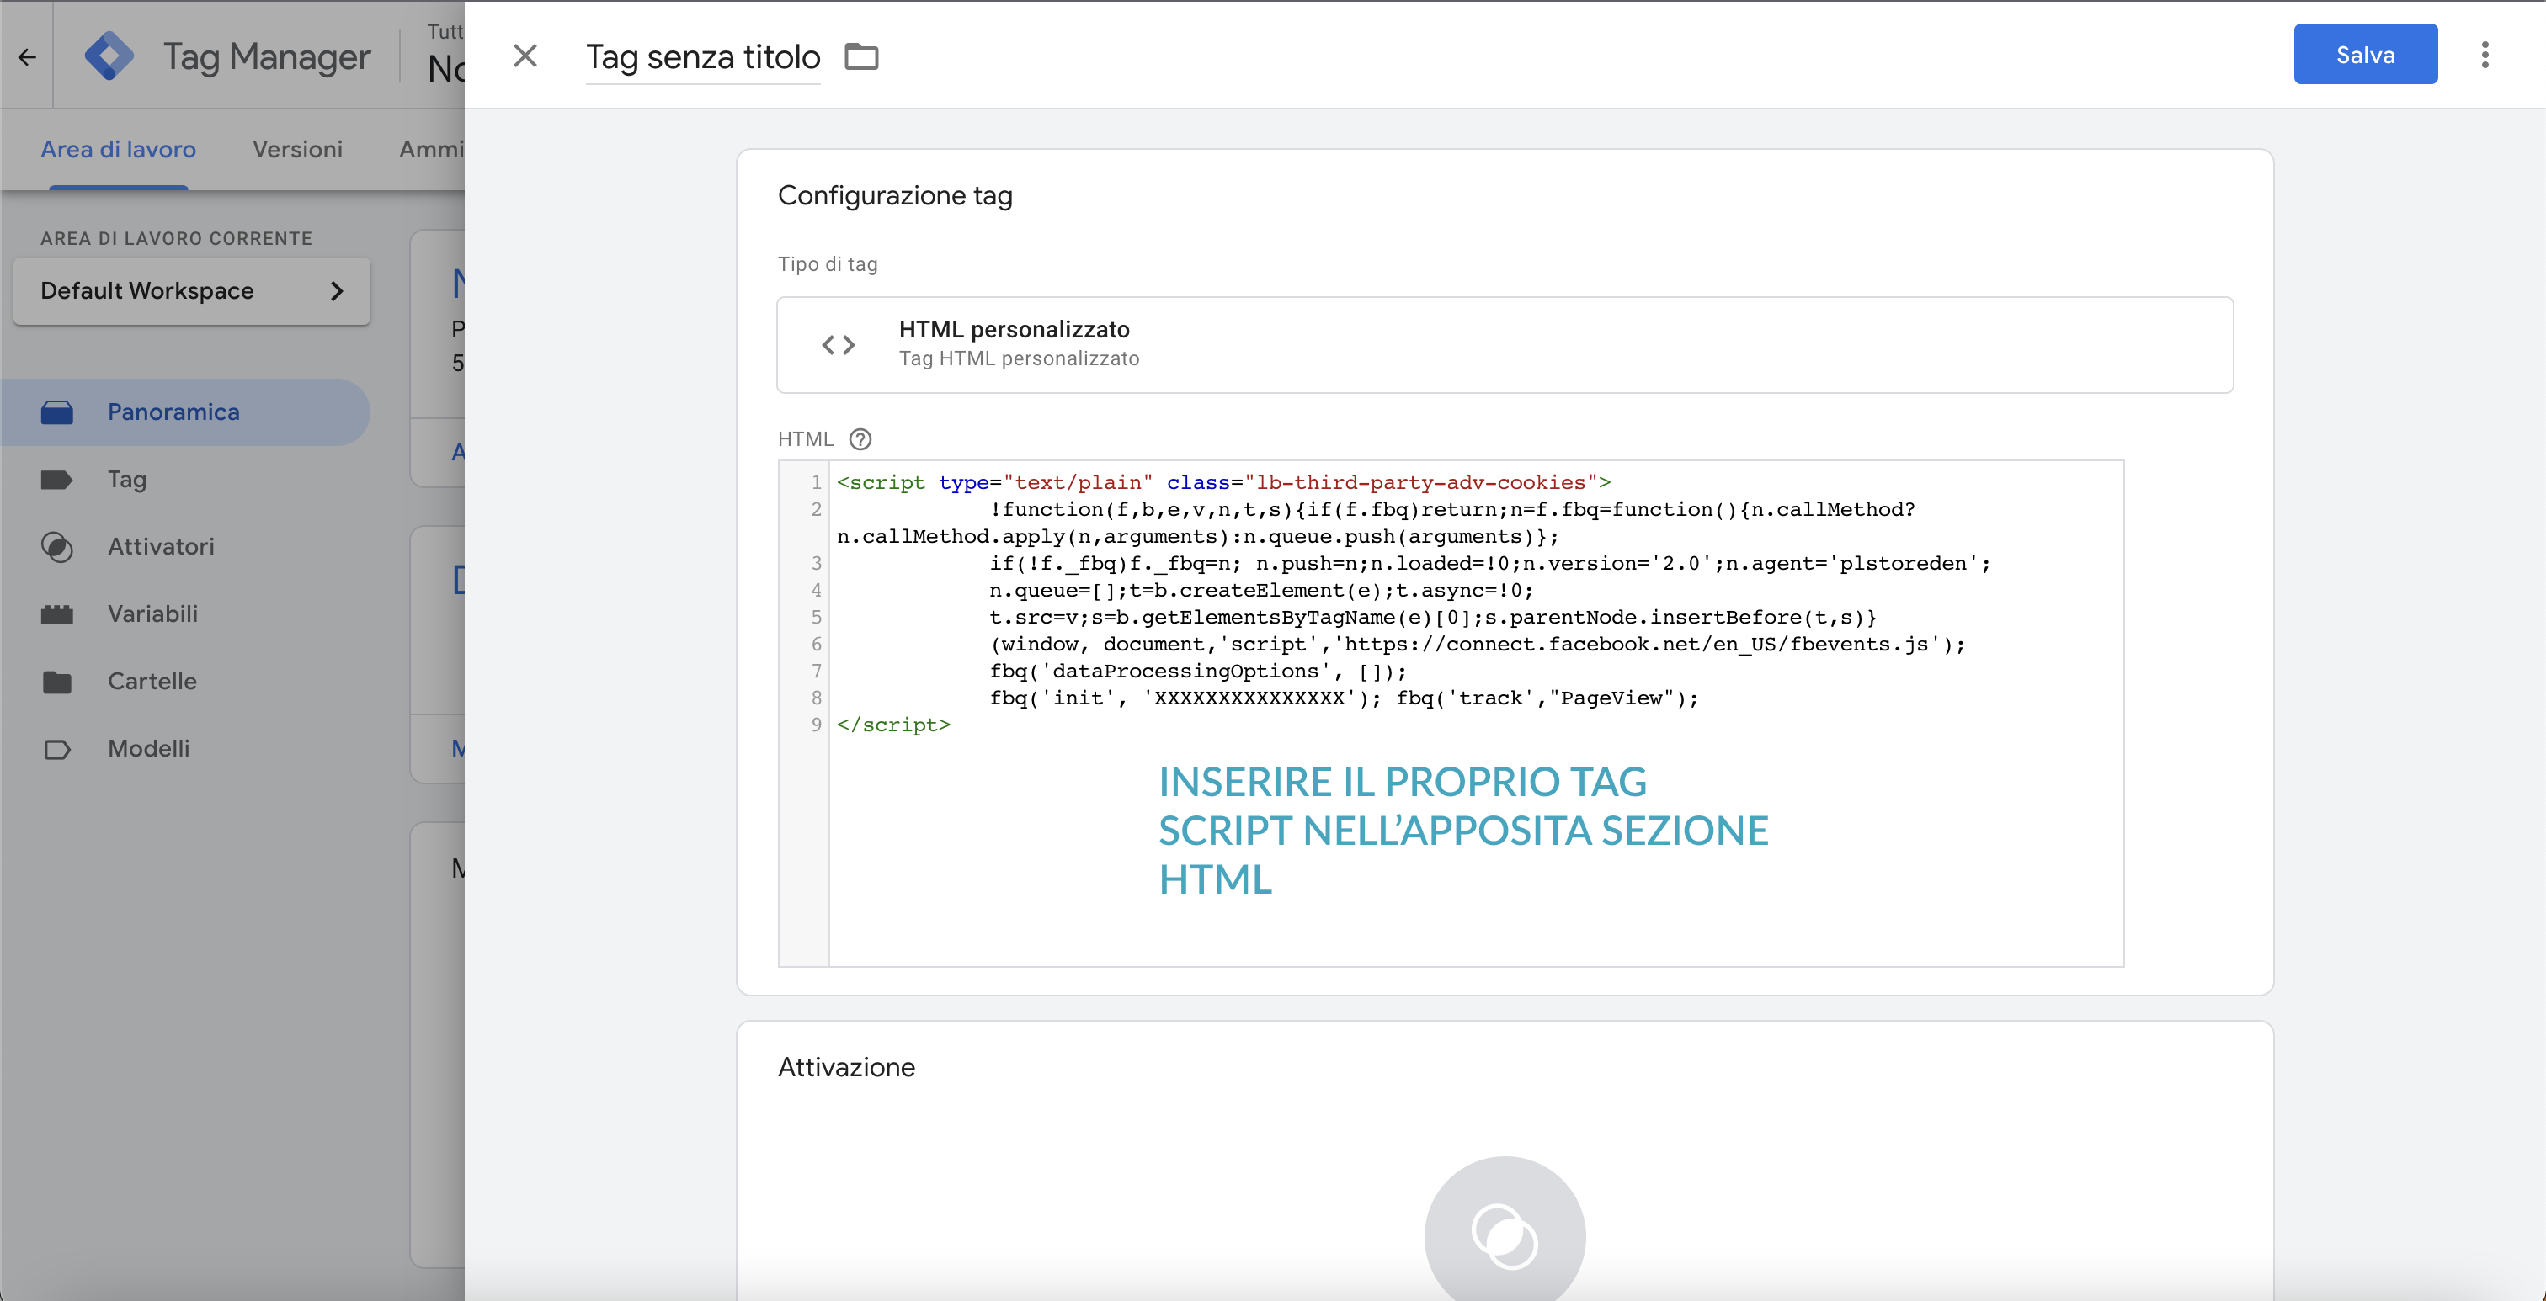Click the connect.facebook.net URL code line
Screen dimensions: 2546x1301
(x=1478, y=644)
